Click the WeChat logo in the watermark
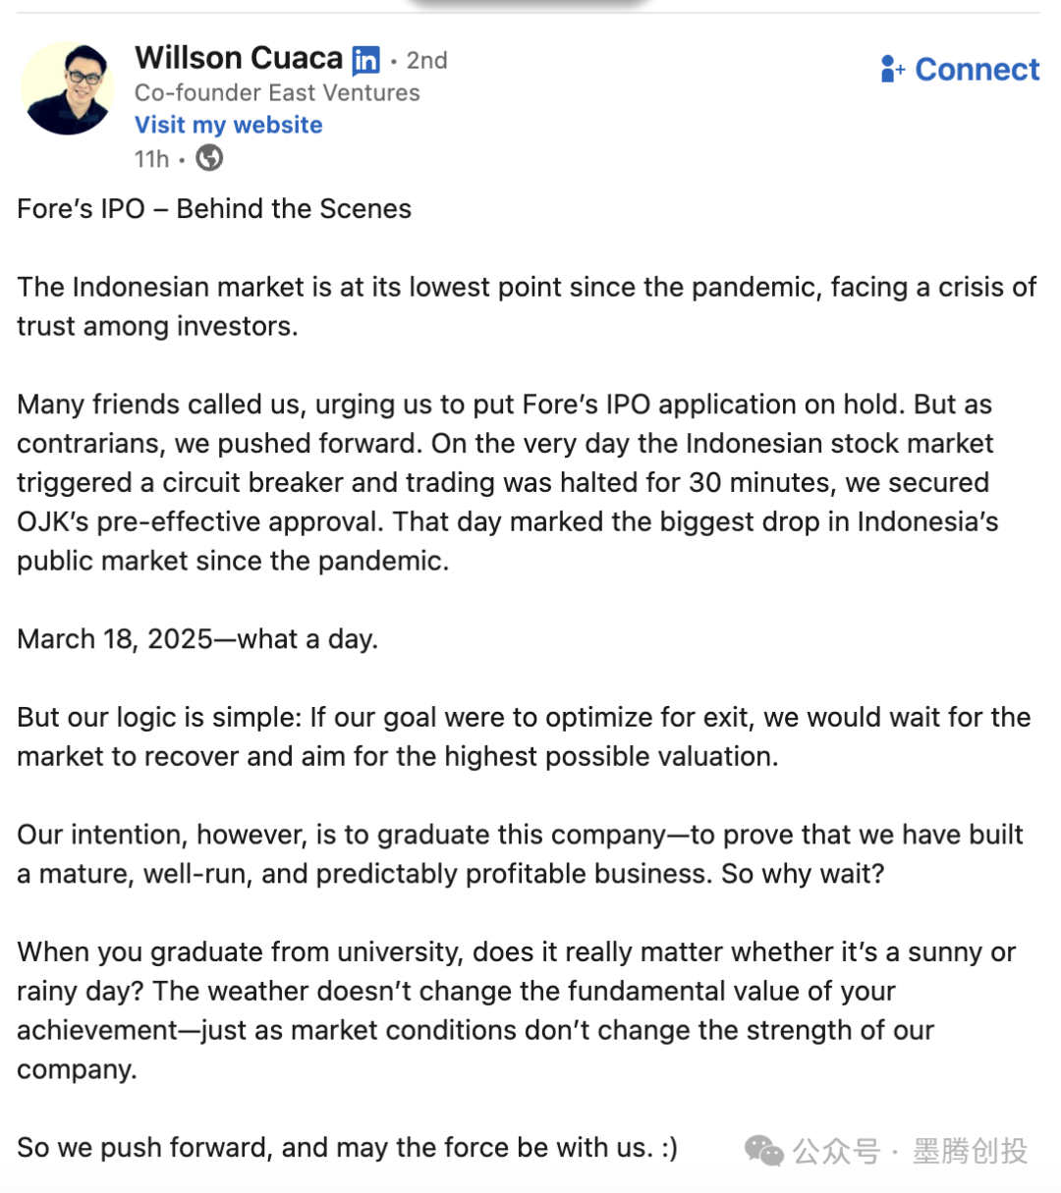 763,1150
